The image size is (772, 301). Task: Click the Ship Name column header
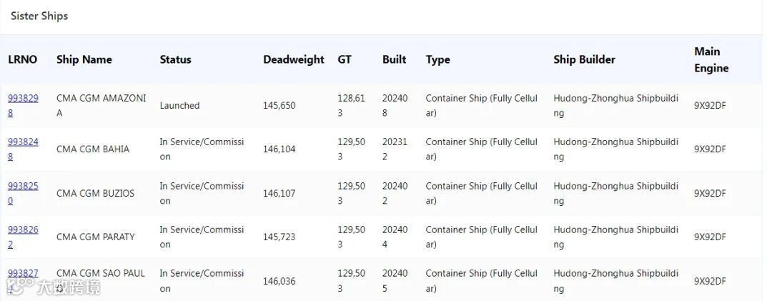tap(84, 59)
